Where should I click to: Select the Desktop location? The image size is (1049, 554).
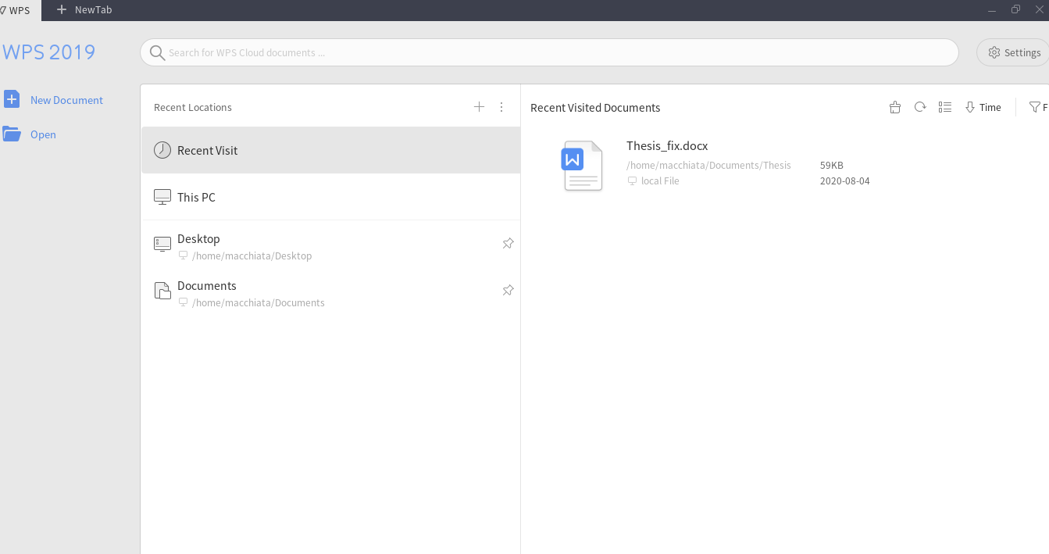coord(330,246)
